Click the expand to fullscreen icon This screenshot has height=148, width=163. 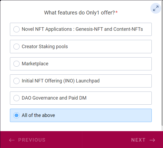[155, 8]
